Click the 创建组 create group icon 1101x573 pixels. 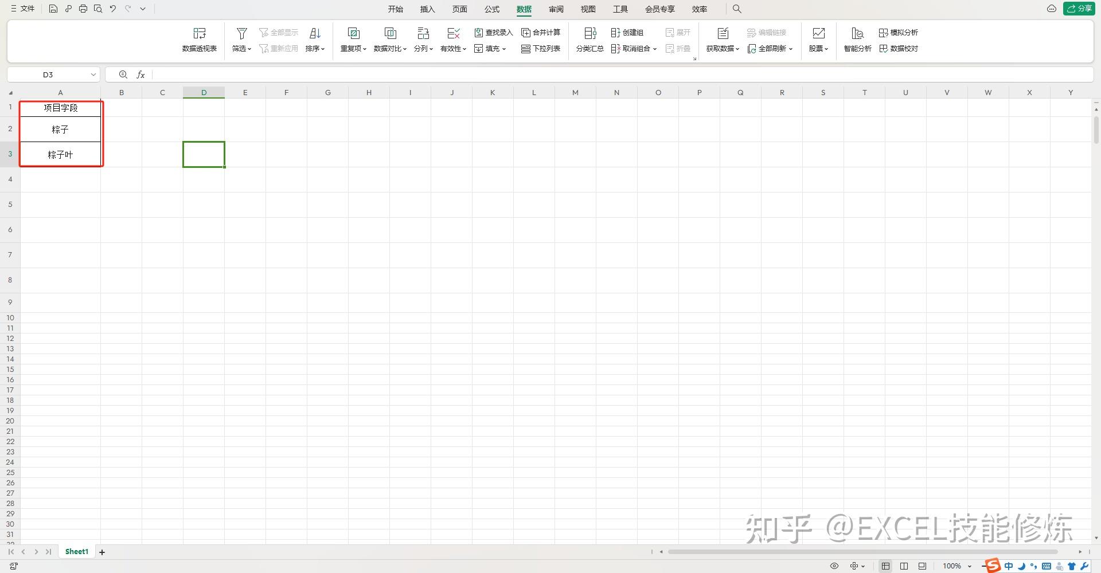(628, 33)
